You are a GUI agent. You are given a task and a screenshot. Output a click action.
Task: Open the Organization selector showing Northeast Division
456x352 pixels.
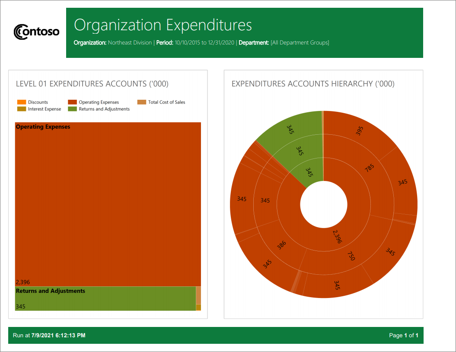point(130,43)
